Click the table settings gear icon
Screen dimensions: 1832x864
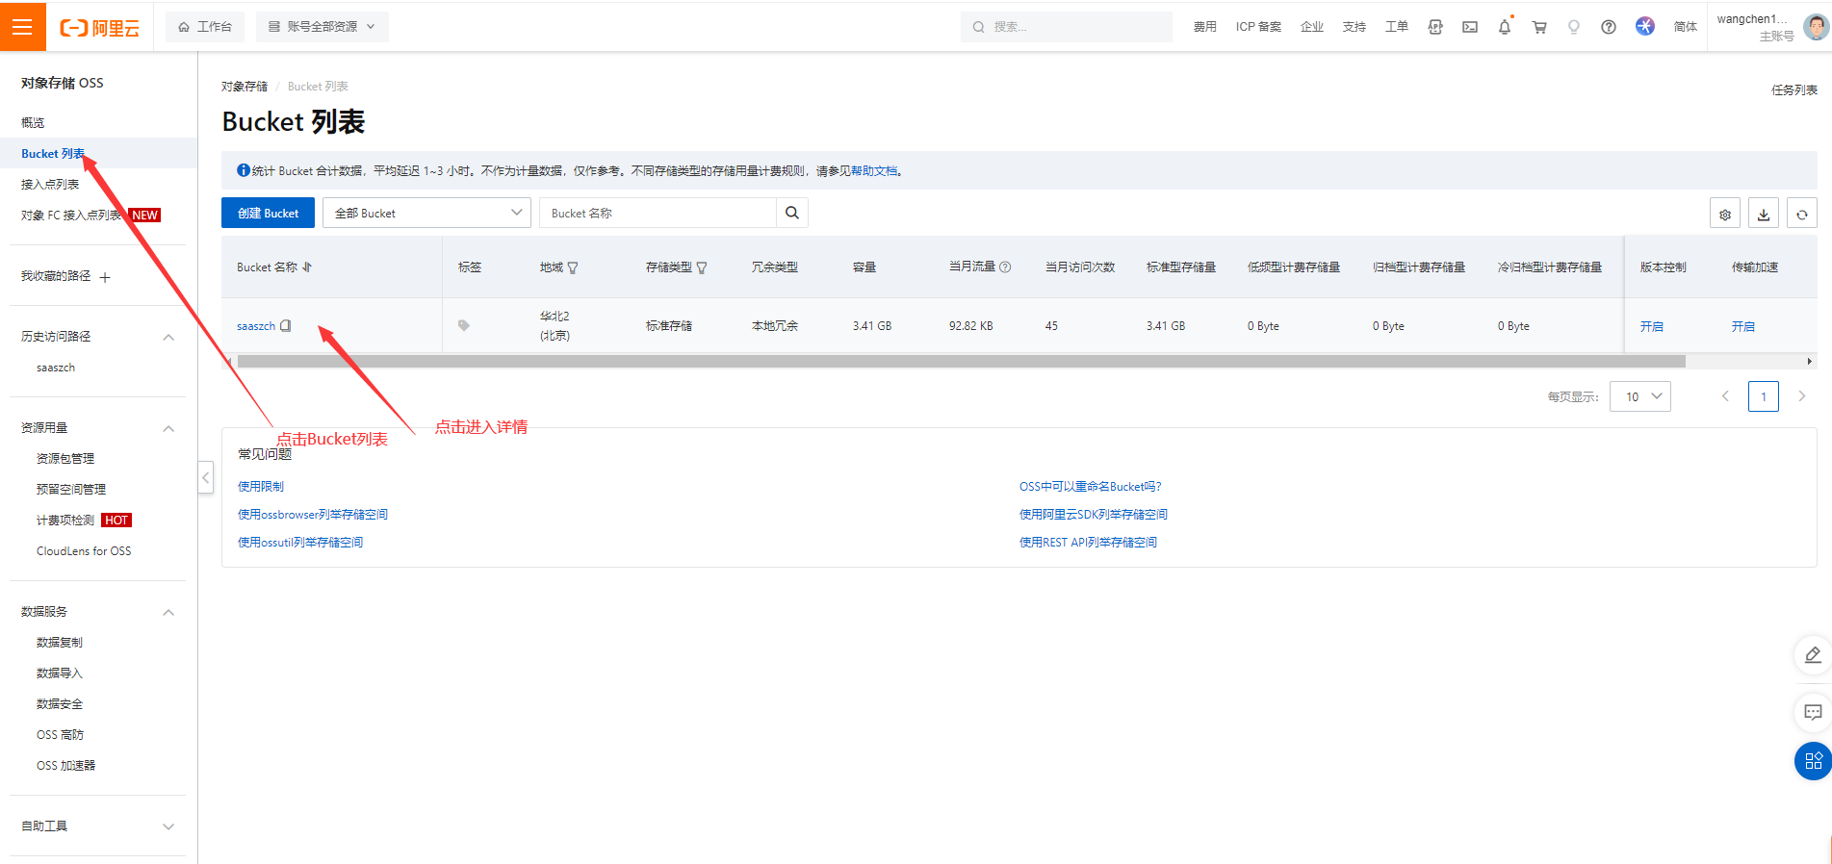[1724, 215]
